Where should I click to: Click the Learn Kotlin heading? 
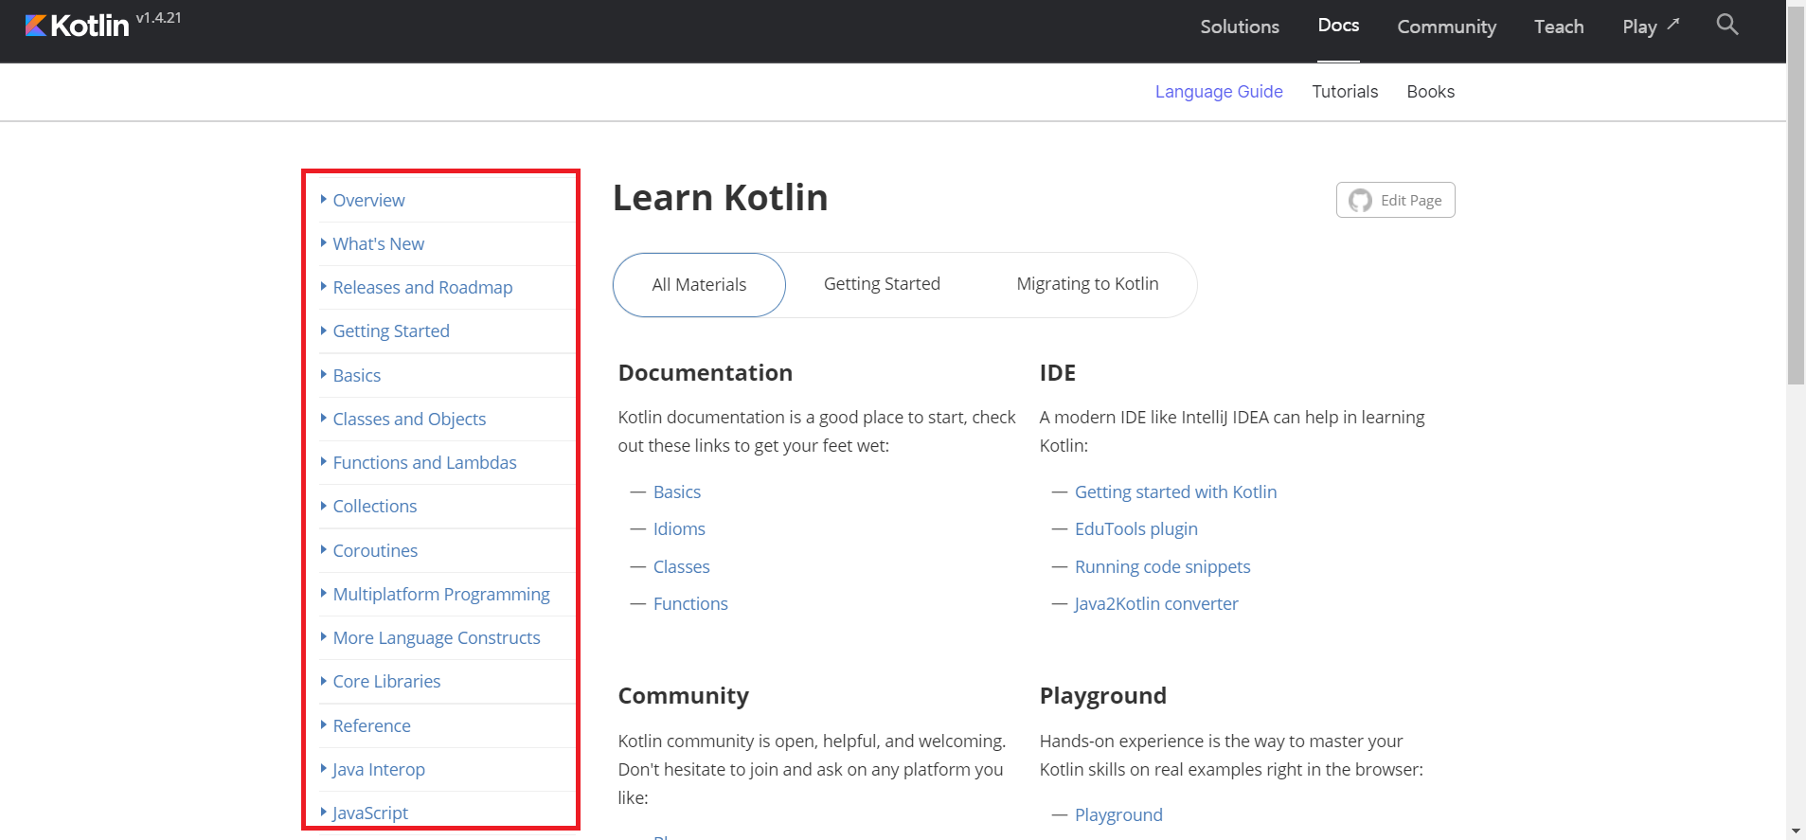[720, 198]
